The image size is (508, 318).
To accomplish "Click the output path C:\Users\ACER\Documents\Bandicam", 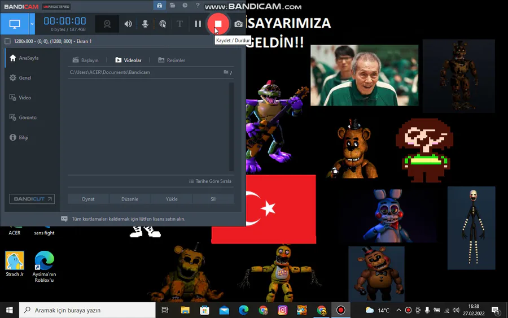I will (x=110, y=72).
